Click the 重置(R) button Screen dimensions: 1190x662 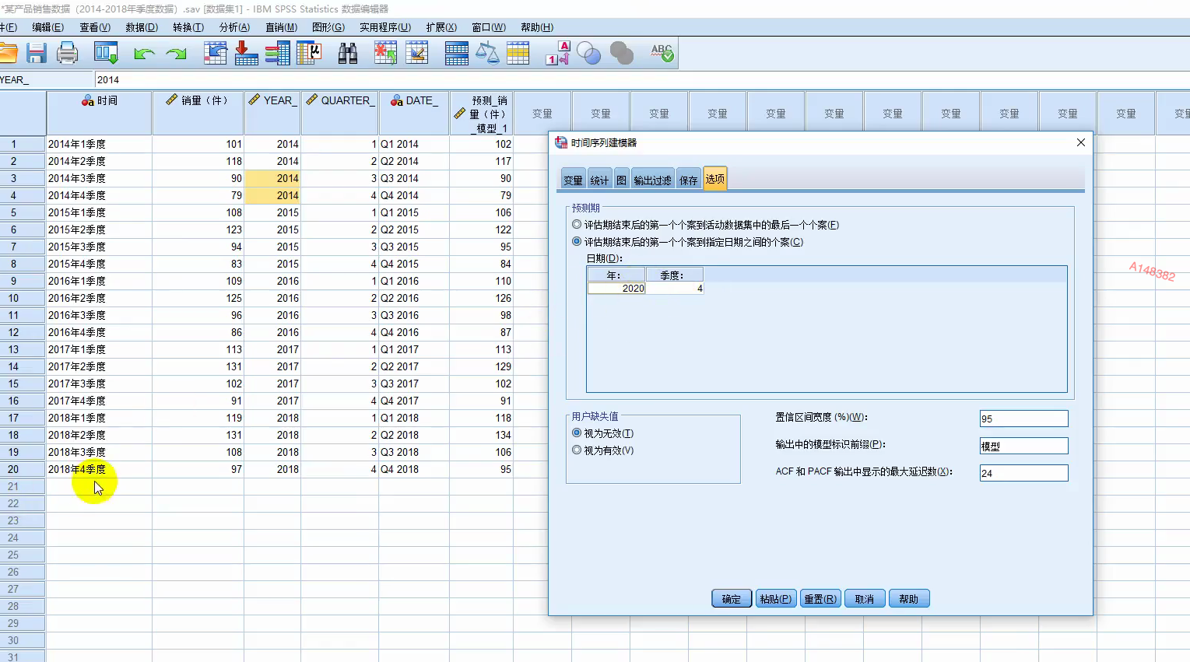820,599
